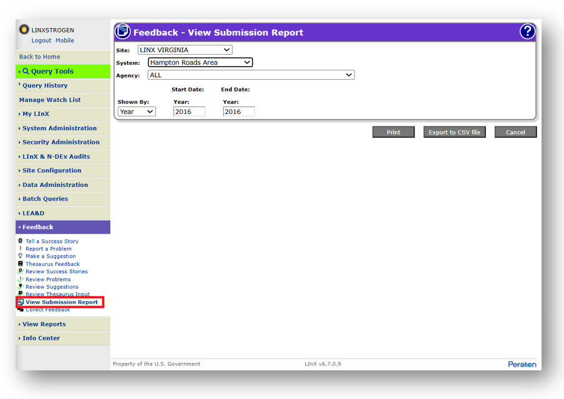The image size is (564, 399).
Task: Open Thesaurus Feedback link
Action: point(52,264)
